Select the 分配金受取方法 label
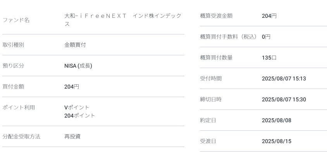Image resolution: width=327 pixels, height=152 pixels. point(21,137)
